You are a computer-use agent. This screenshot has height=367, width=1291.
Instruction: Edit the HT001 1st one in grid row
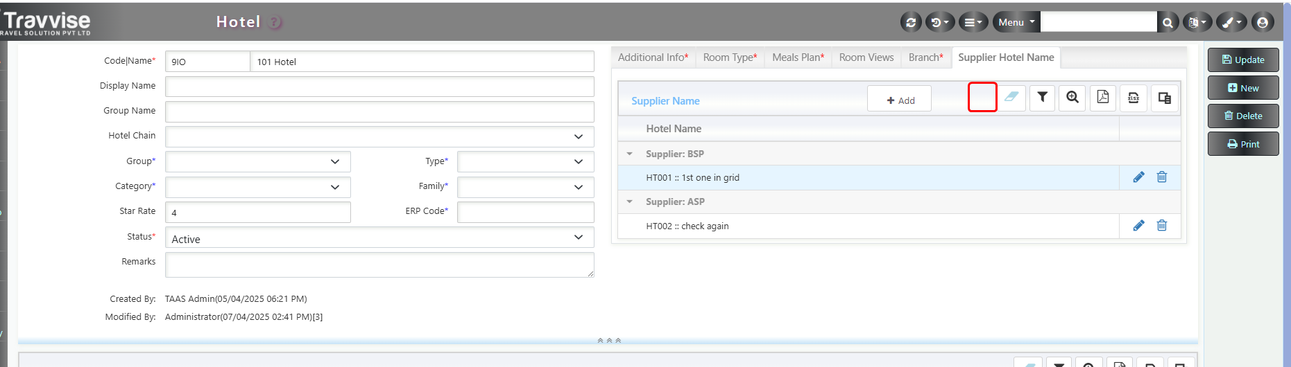1138,177
